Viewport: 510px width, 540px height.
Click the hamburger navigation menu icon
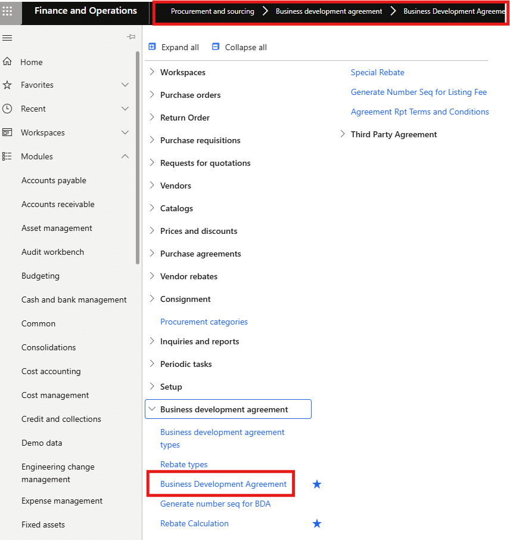click(7, 38)
